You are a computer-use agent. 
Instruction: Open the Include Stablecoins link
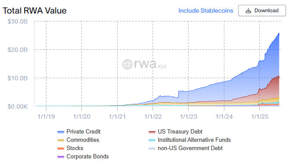(206, 10)
